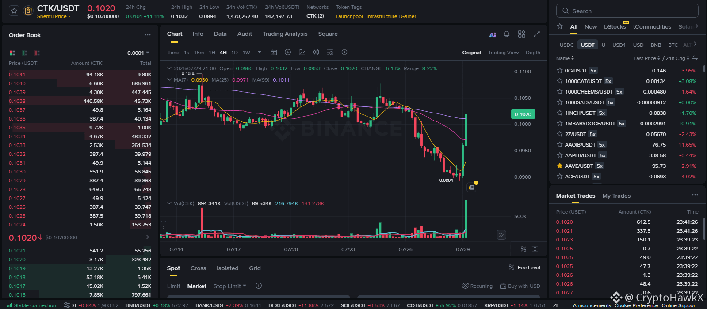Open chart display settings list icon

330,52
